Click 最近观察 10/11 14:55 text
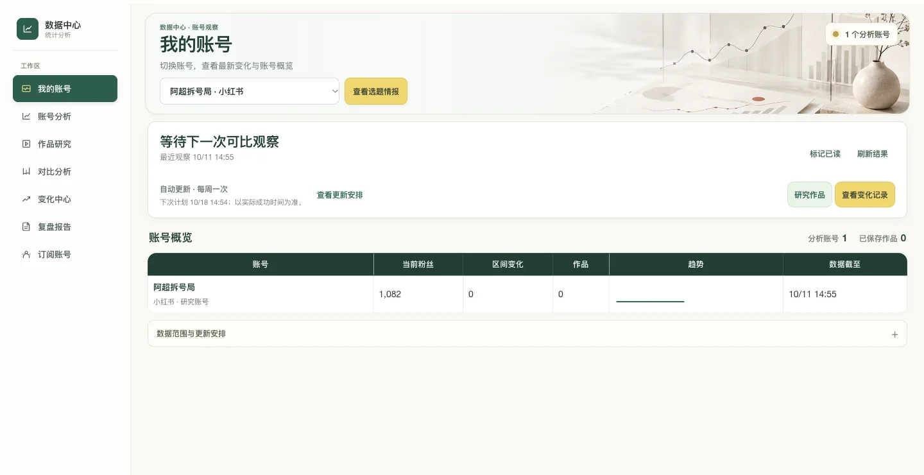 pyautogui.click(x=197, y=157)
